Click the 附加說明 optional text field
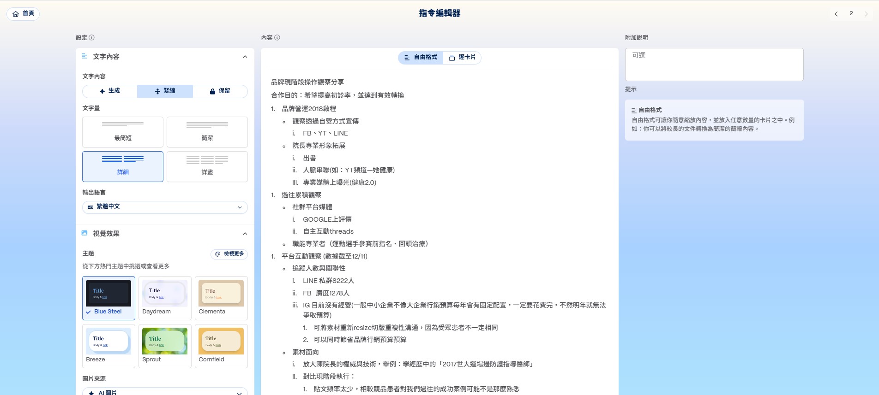Screen dimensions: 879x395 click(714, 65)
